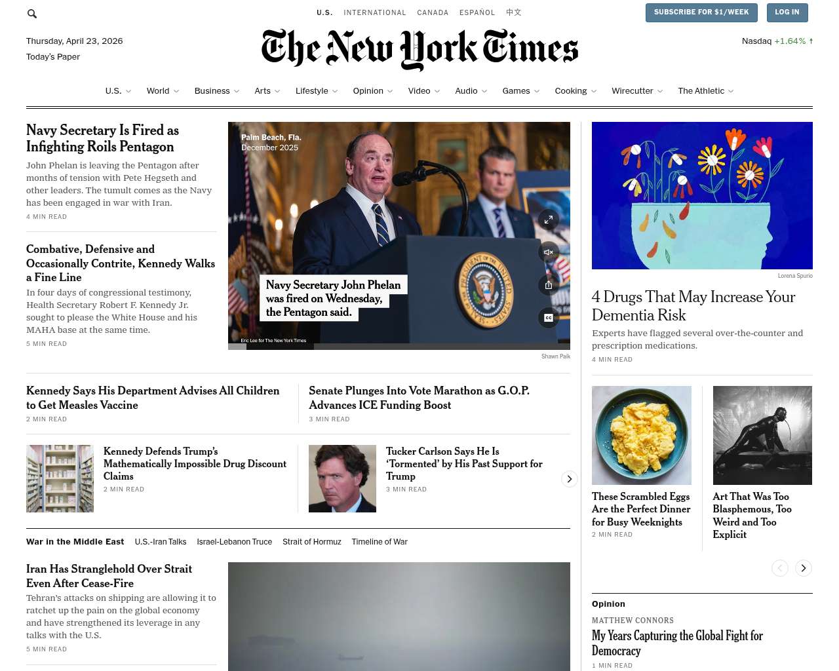This screenshot has height=671, width=839.
Task: Open Today's Paper link
Action: click(x=53, y=57)
